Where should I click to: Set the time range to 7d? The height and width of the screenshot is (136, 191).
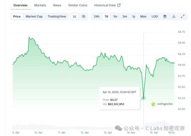(x=106, y=16)
